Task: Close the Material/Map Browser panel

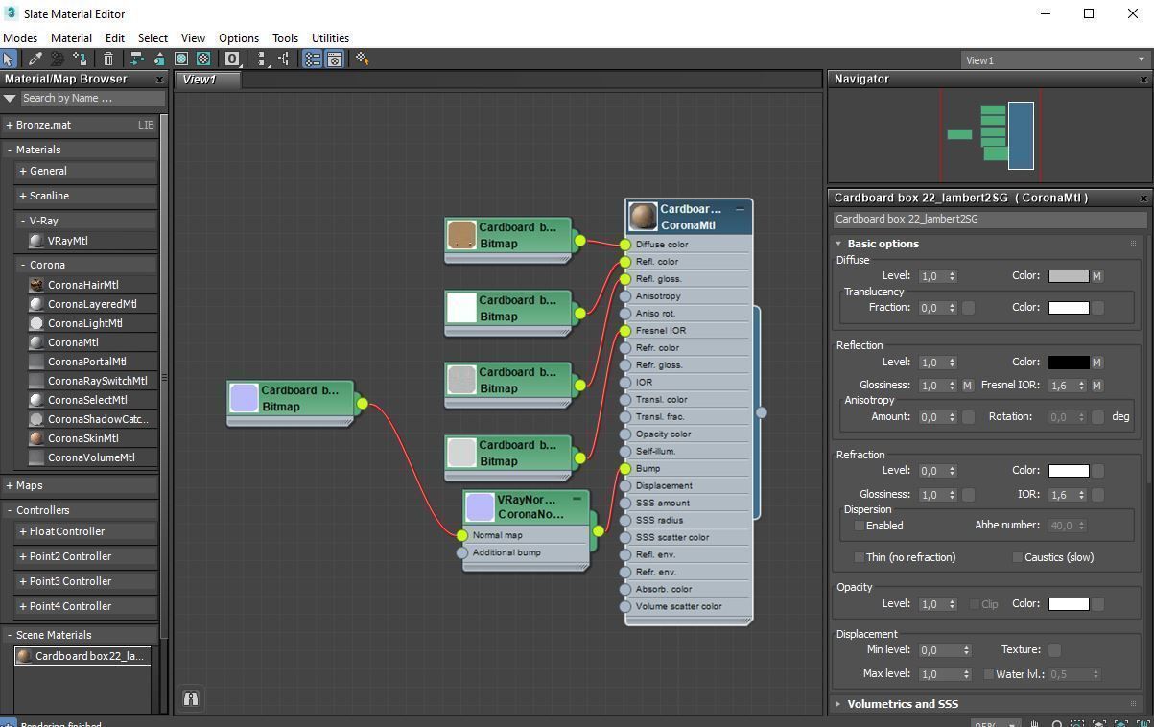Action: point(160,80)
